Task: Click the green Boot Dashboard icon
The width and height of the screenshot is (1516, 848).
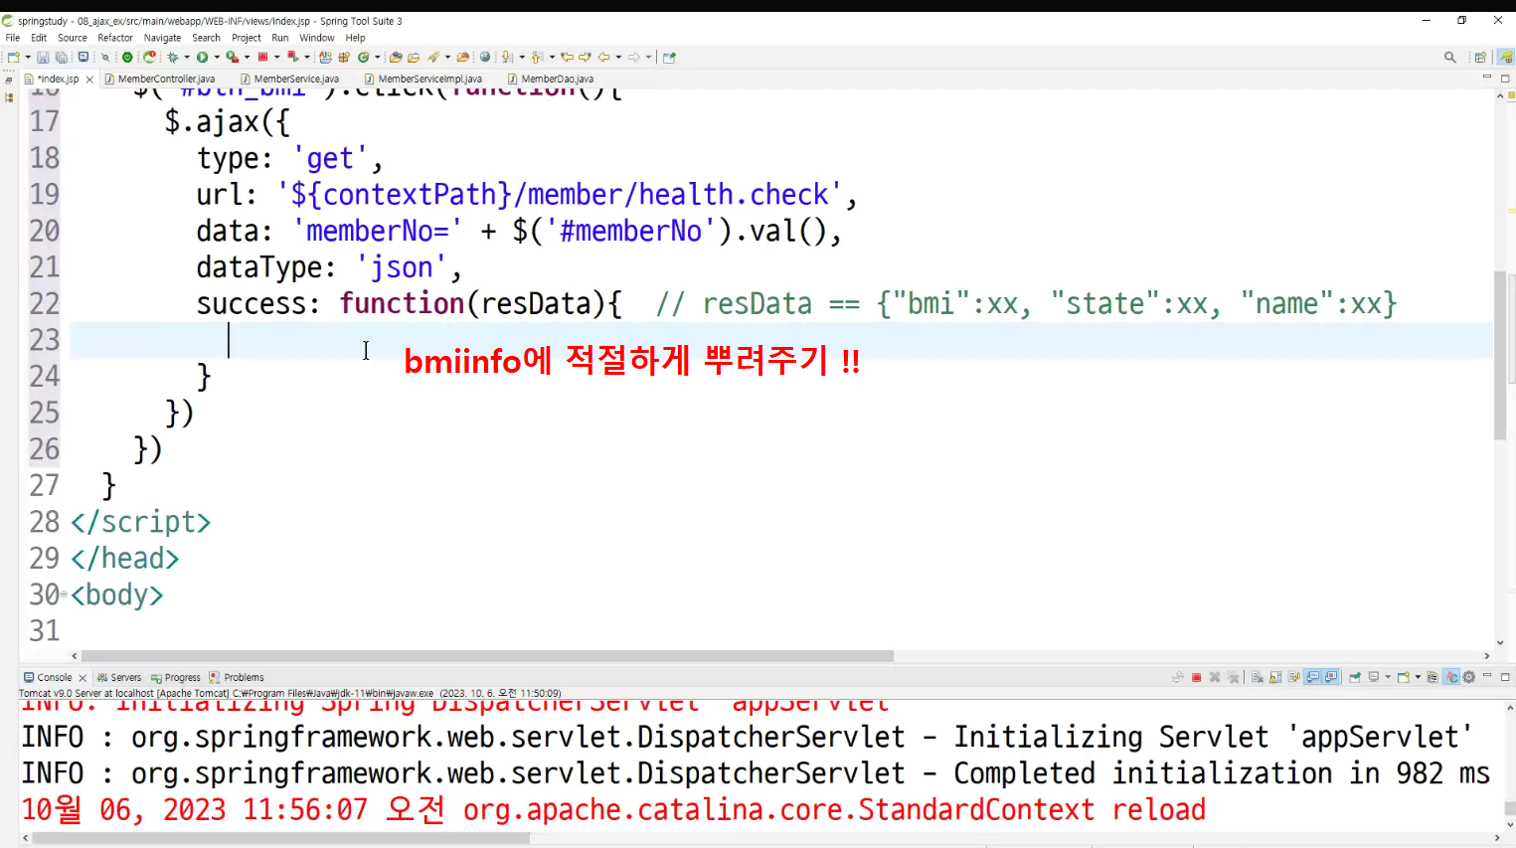Action: tap(127, 58)
